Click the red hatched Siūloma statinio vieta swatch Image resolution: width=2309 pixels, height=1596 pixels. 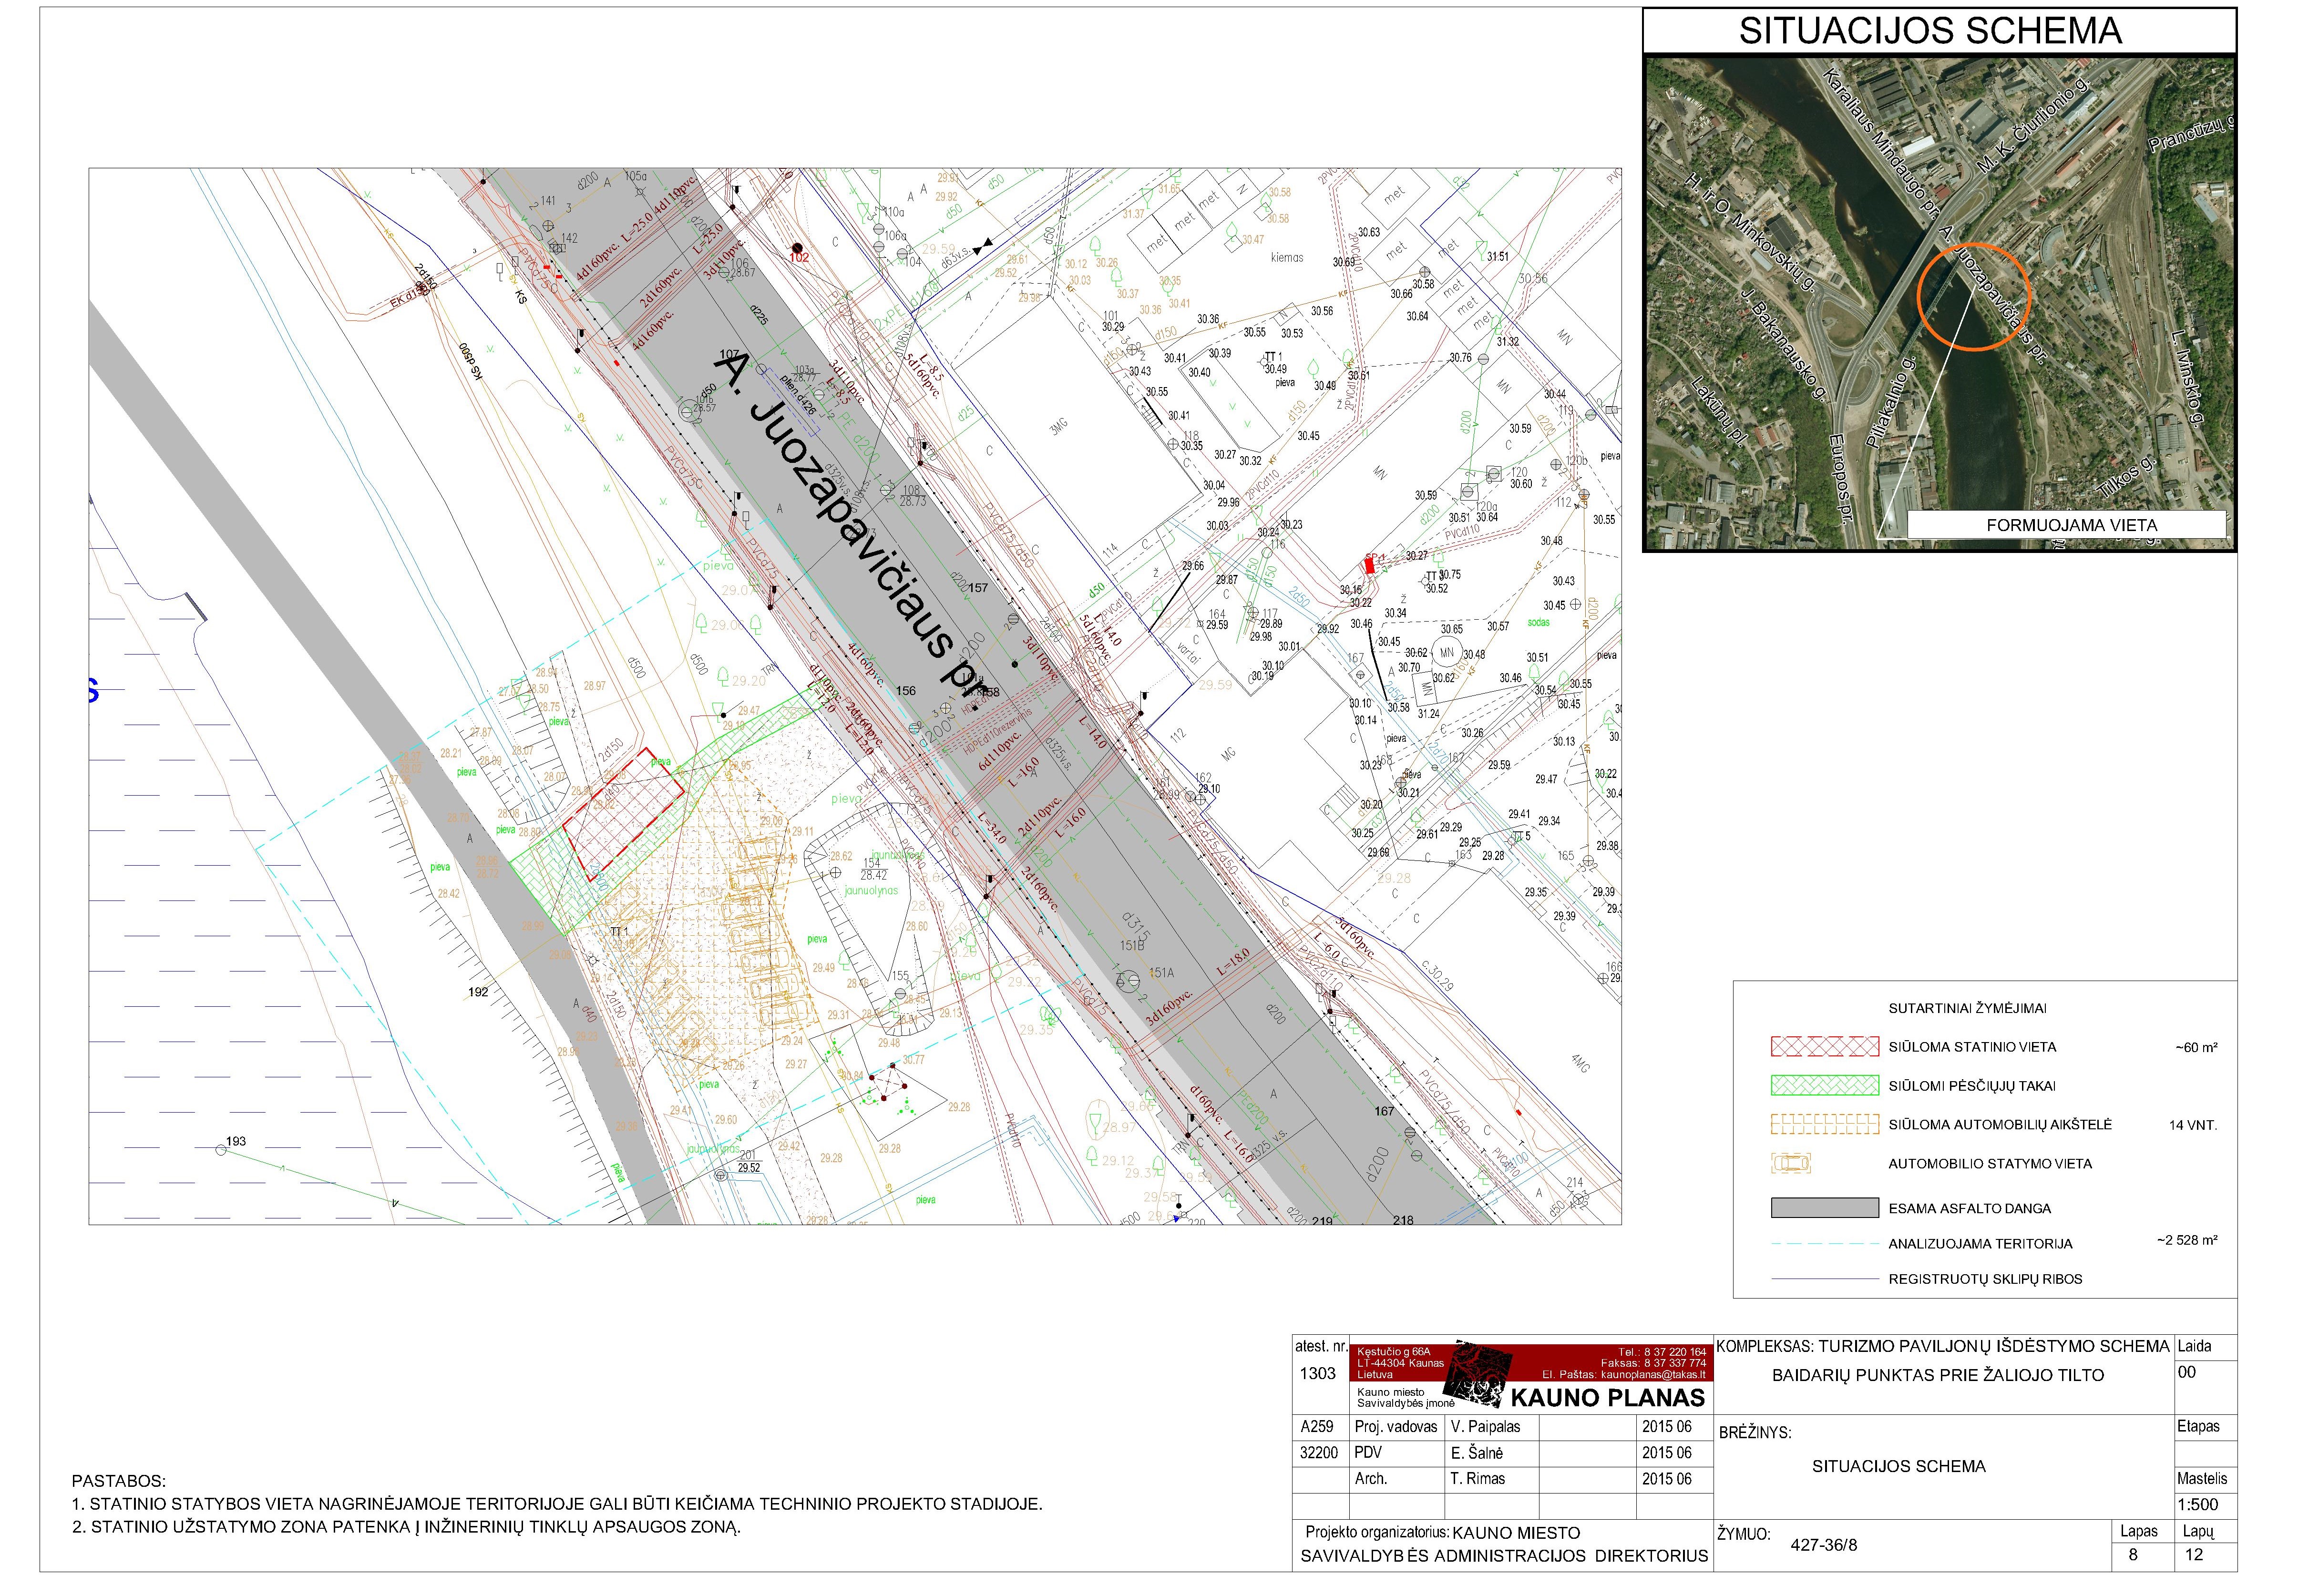pos(1824,1047)
